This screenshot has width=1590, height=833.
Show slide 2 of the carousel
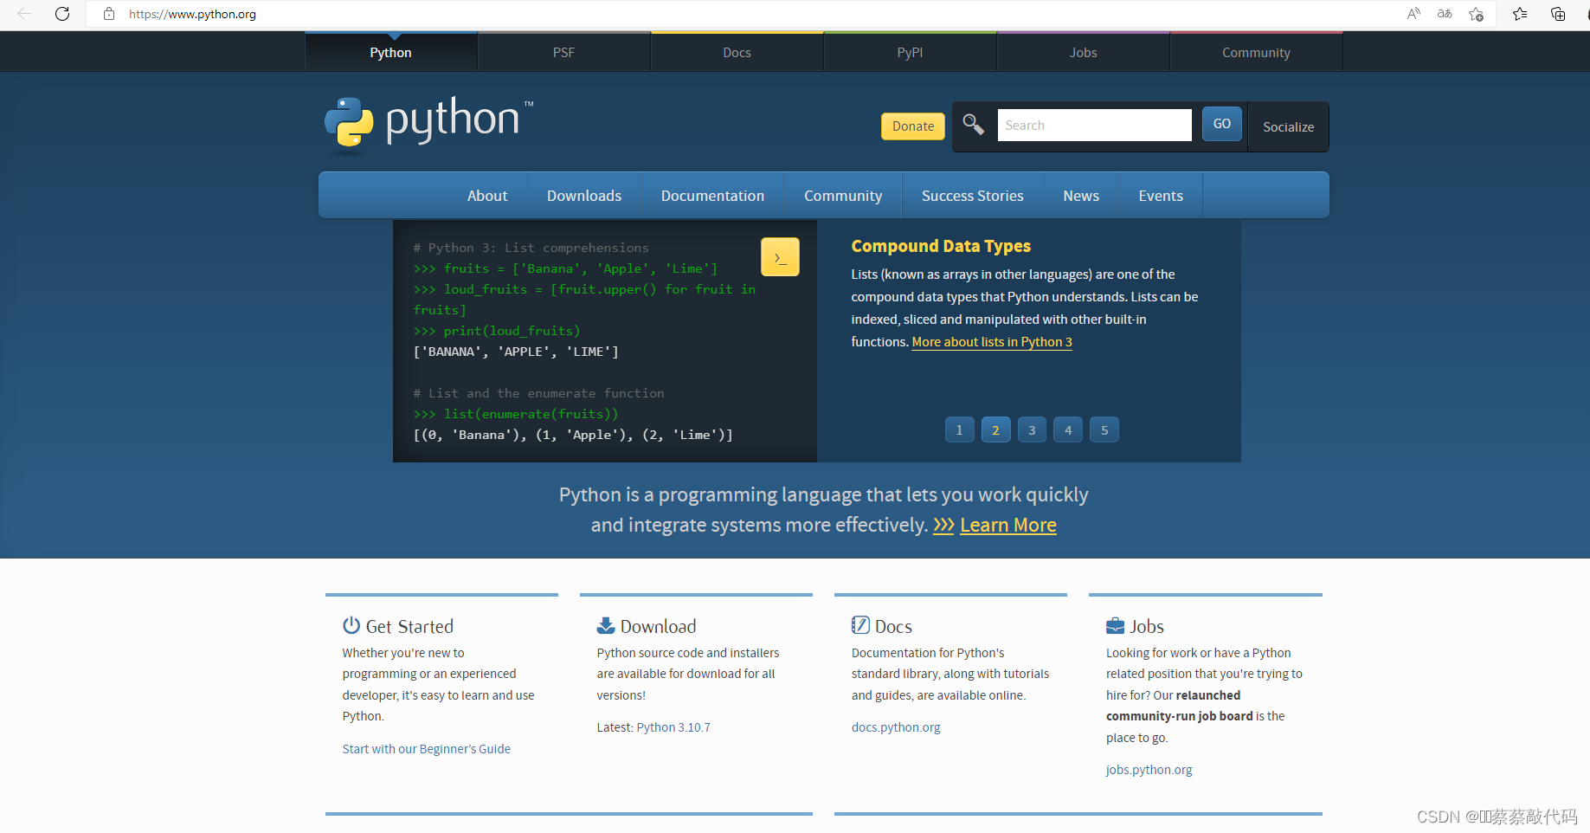point(995,429)
